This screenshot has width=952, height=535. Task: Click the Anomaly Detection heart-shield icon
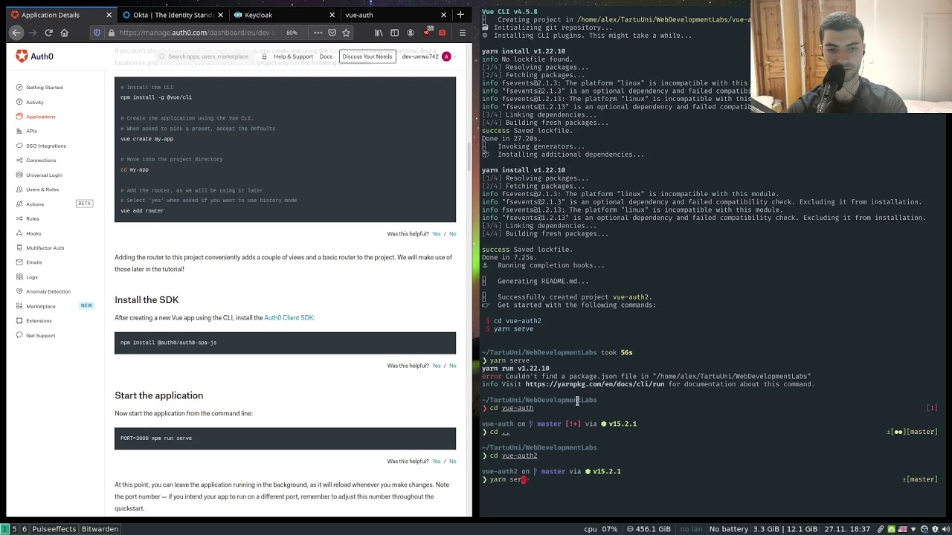19,291
